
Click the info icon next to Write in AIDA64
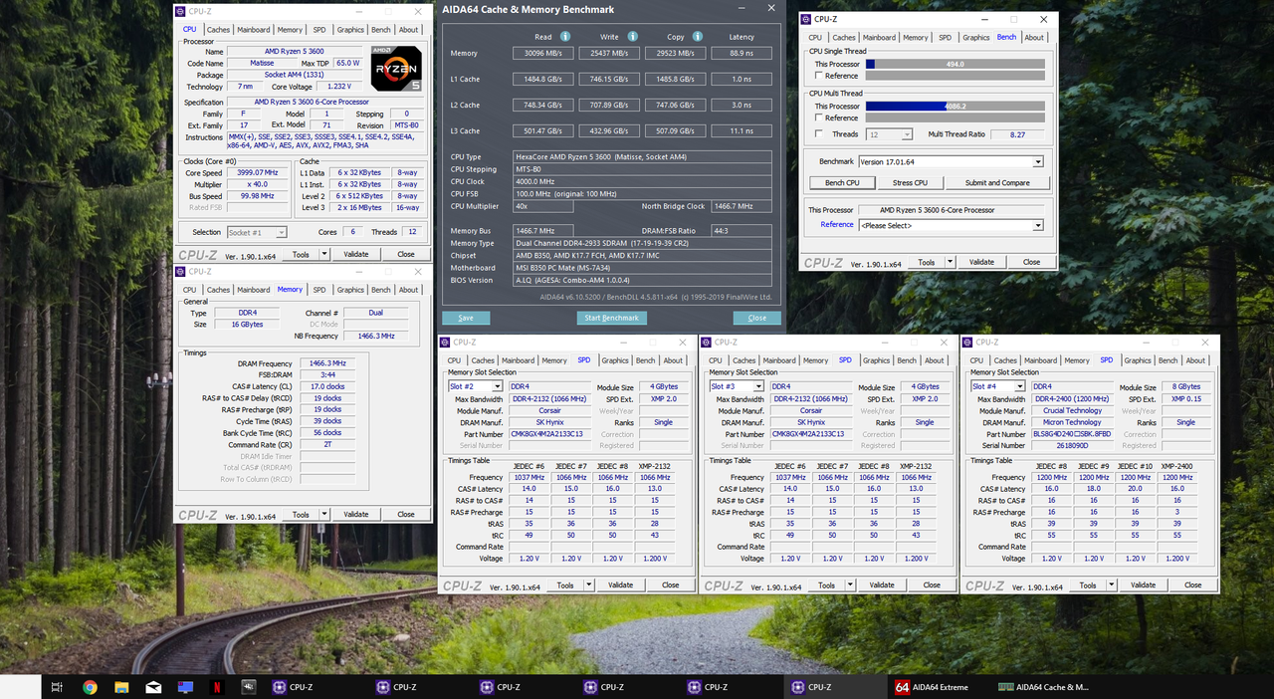pos(632,37)
